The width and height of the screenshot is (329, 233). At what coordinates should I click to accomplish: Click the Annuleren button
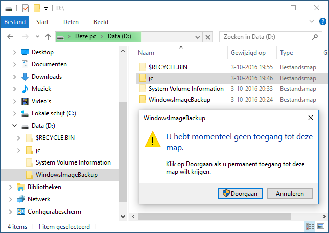(290, 193)
